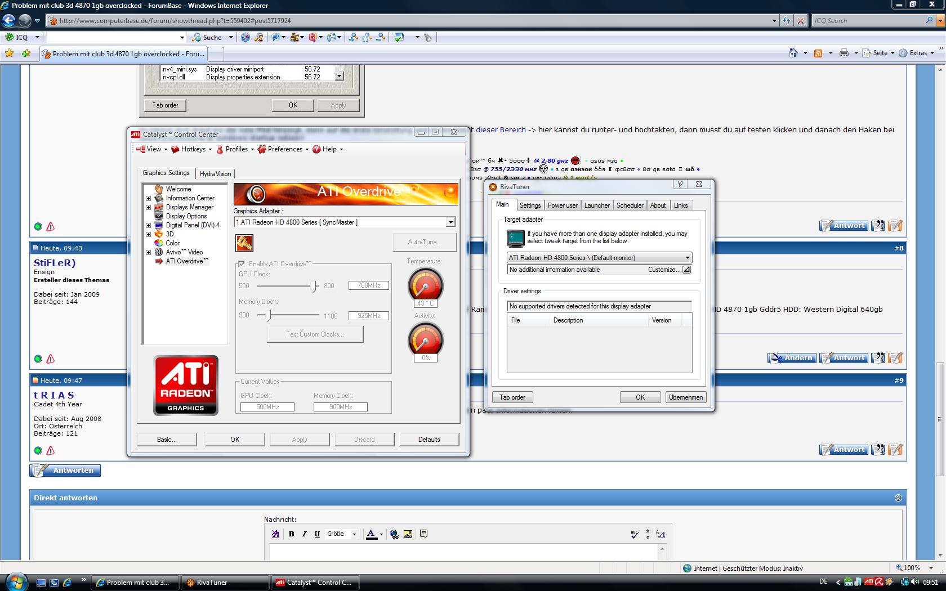Click the insert link icon in reply editor
Viewport: 946px width, 591px height.
[395, 534]
